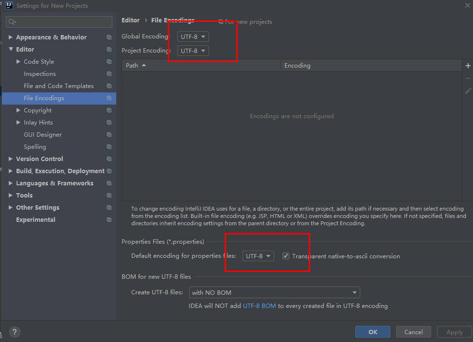Click project-level icon beside Appearance & Behavior
473x342 pixels.
(109, 37)
